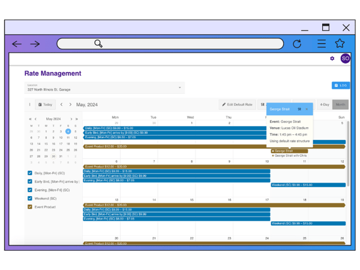360x270 pixels.
Task: Bookmark page using the star icon
Action: pyautogui.click(x=340, y=44)
